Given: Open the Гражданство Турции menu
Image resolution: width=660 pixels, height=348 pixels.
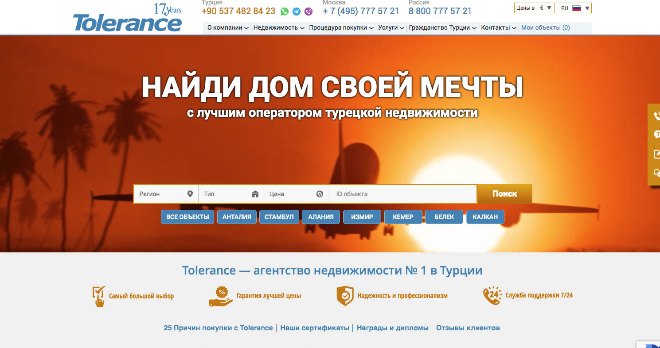Looking at the screenshot, I should pos(443,27).
